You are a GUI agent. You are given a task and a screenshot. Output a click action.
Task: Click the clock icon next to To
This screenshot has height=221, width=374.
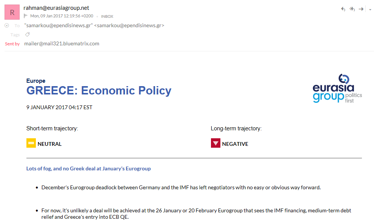(7, 25)
